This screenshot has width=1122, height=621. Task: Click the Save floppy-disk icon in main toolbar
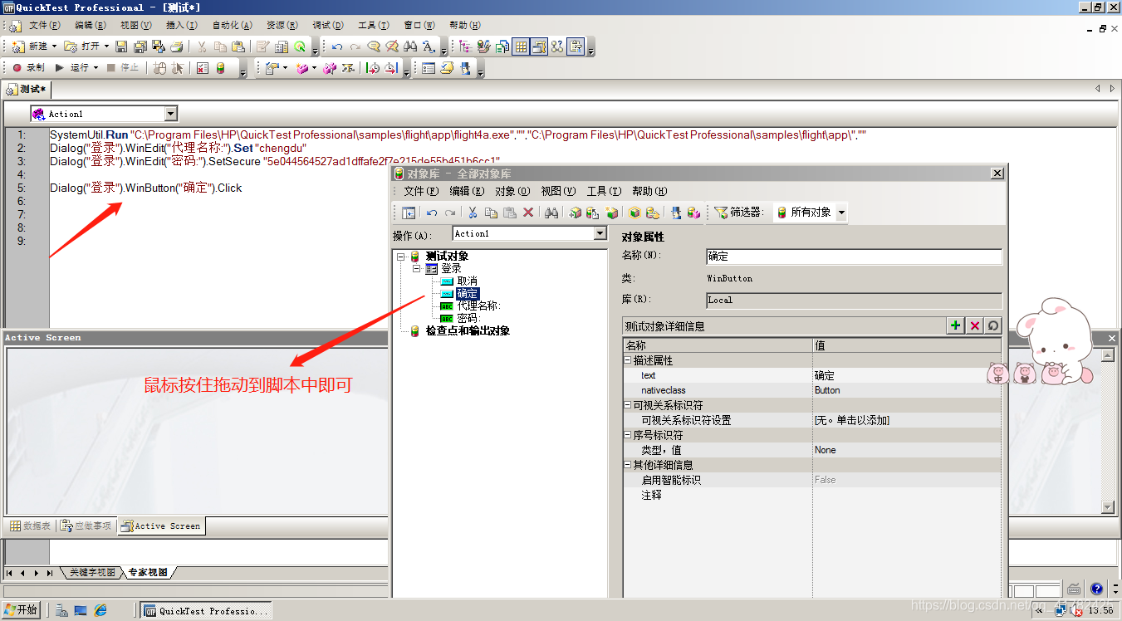coord(121,46)
